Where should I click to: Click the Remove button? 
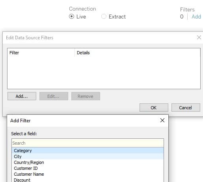click(x=86, y=96)
